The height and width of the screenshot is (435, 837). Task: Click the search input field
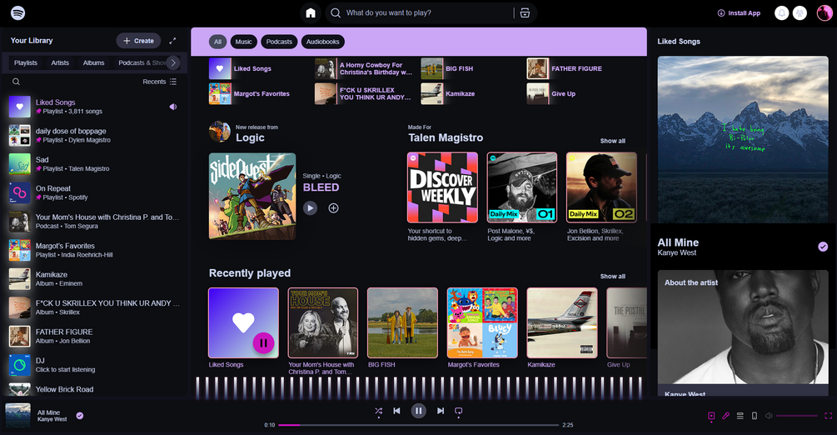(x=427, y=12)
